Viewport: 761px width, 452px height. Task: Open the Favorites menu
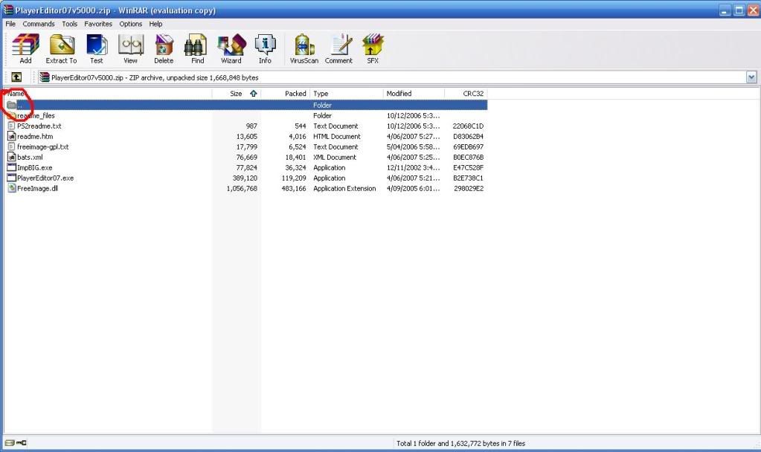point(98,24)
